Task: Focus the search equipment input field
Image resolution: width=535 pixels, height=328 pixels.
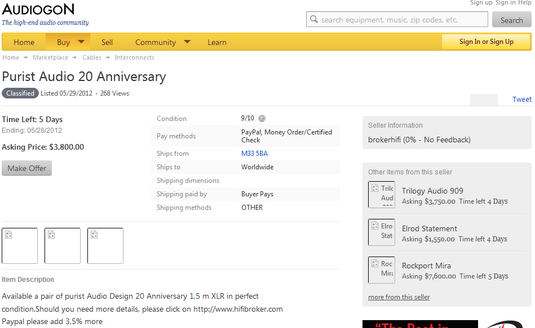Action: (x=397, y=20)
